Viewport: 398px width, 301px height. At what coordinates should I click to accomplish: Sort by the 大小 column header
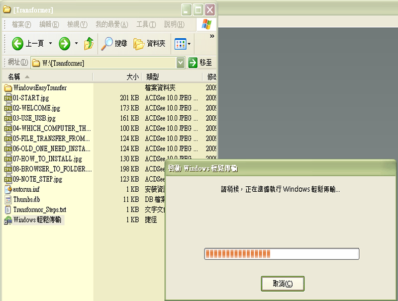click(117, 76)
